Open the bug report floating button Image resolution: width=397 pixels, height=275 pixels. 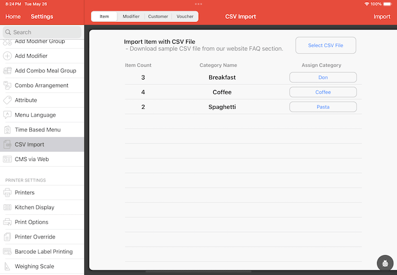pos(385,263)
